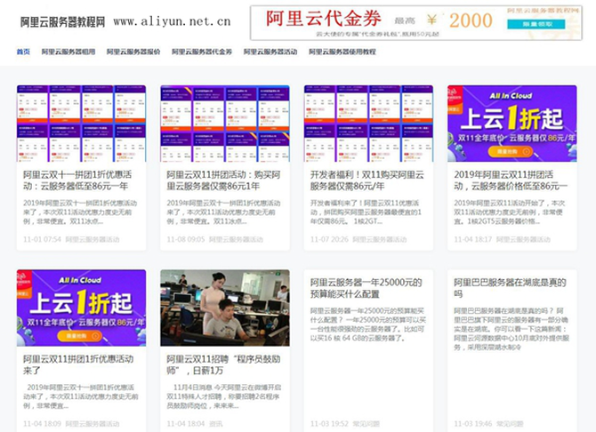The image size is (596, 432).
Task: Open title 开发者福利!双11购买阿里云服务器仅需86元/年
Action: pos(367,180)
